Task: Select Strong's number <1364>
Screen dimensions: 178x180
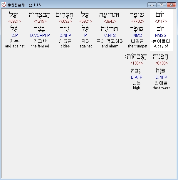Action: (x=137, y=63)
